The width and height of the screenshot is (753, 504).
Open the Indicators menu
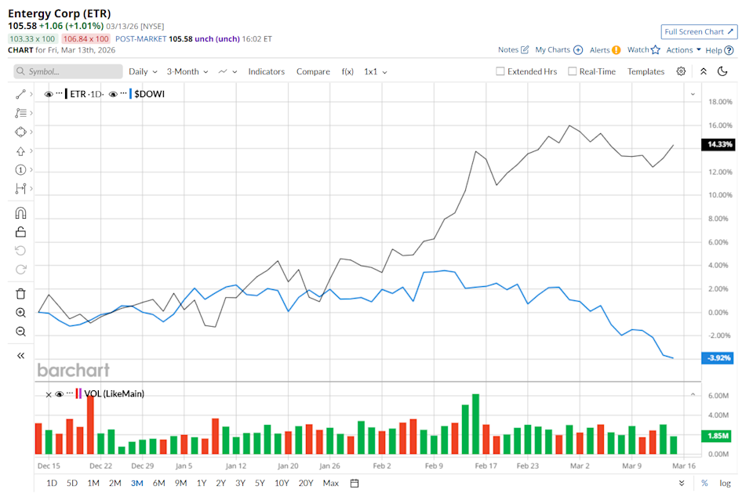pyautogui.click(x=266, y=71)
